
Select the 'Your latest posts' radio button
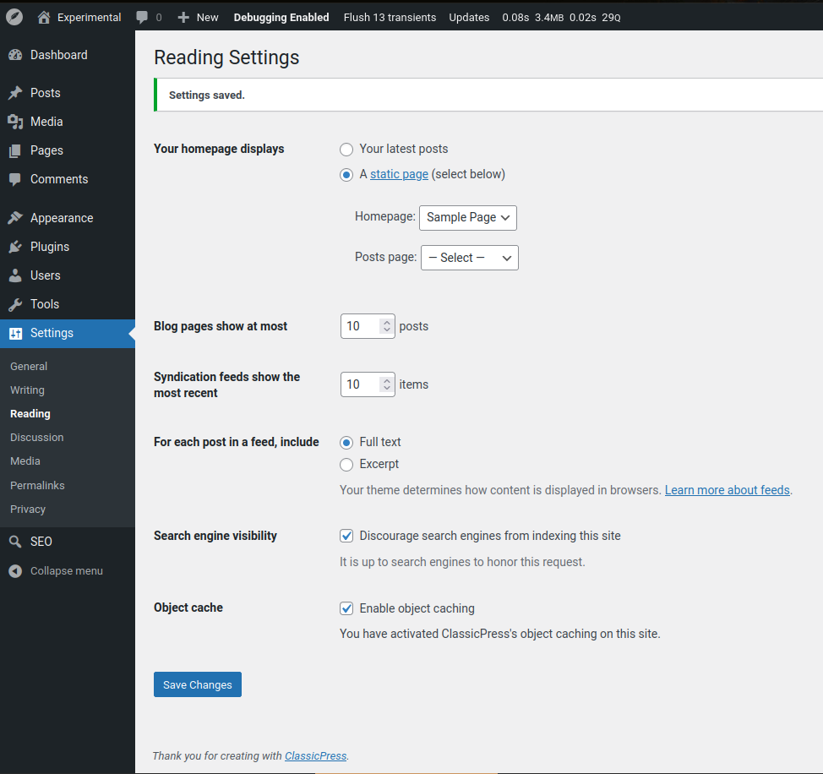coord(346,149)
